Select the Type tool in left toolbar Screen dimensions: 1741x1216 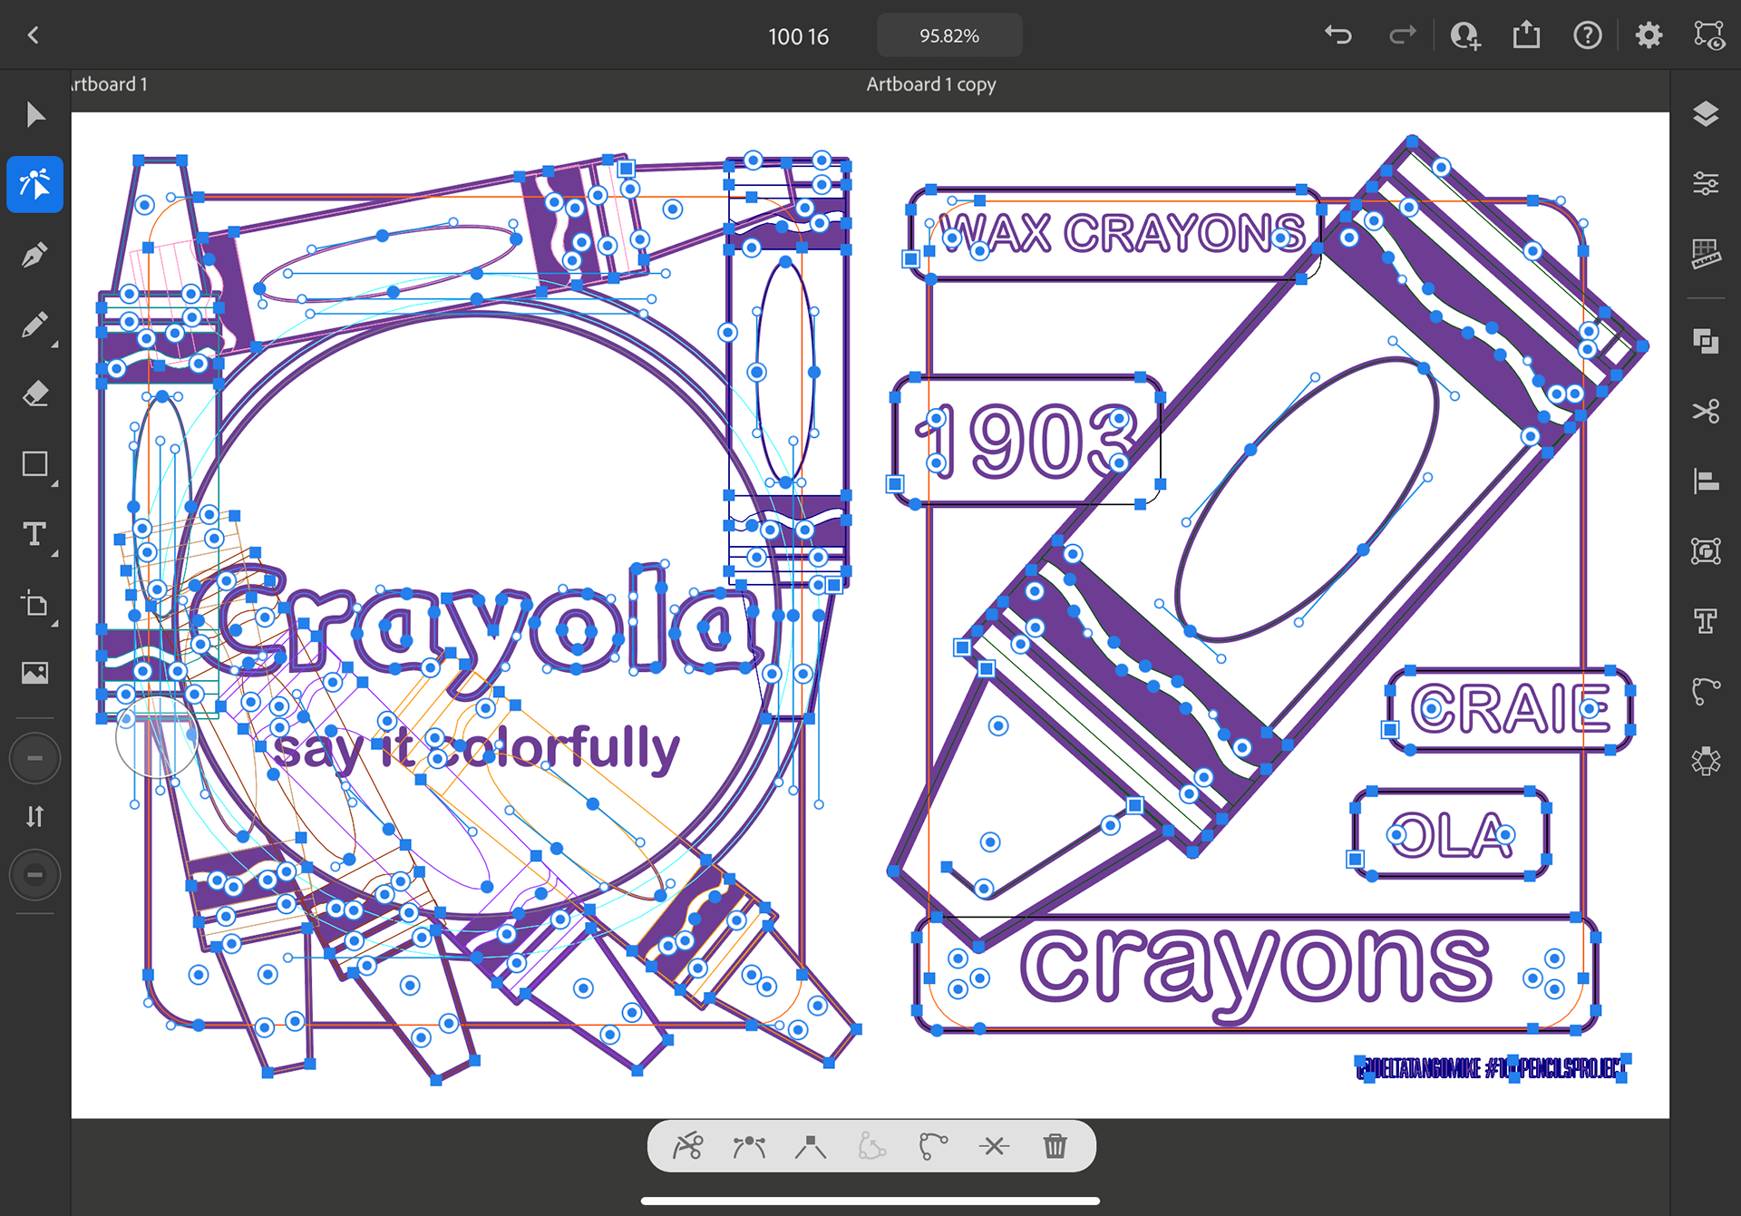coord(35,534)
